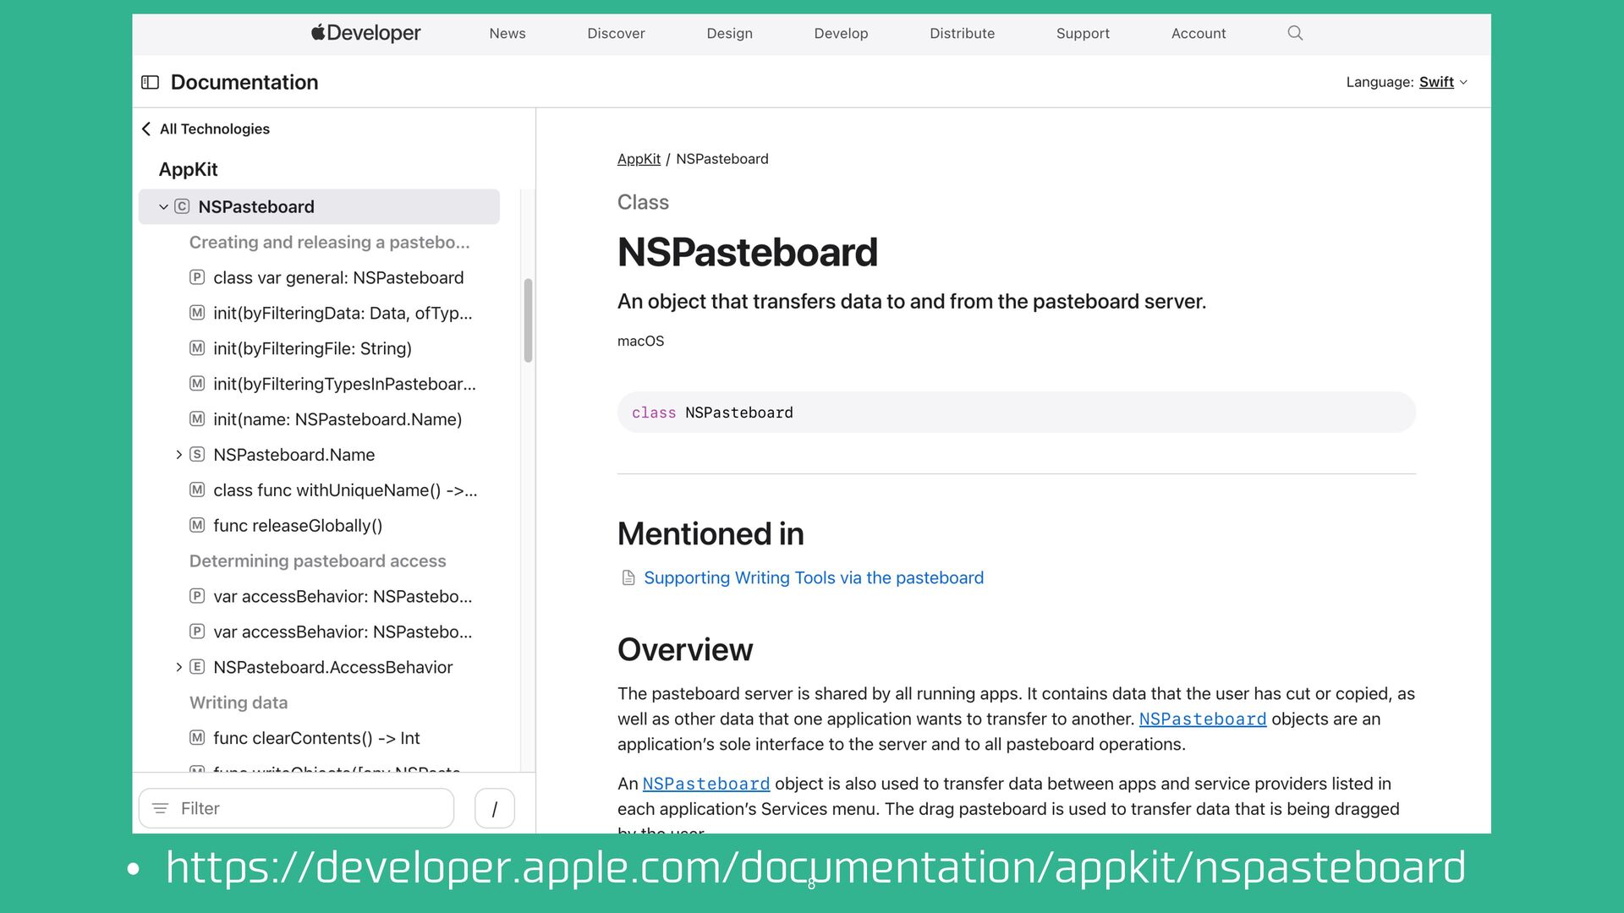Select class var general: NSPasteboard
Viewport: 1624px width, 913px height.
tap(338, 277)
